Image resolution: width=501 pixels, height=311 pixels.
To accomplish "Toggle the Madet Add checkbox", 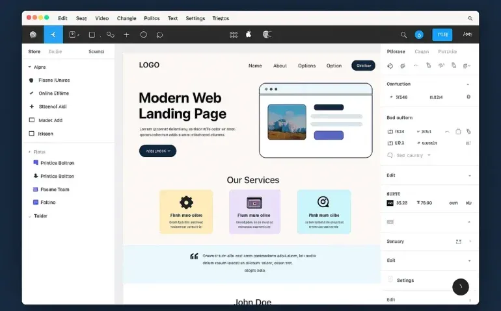I will coord(32,120).
